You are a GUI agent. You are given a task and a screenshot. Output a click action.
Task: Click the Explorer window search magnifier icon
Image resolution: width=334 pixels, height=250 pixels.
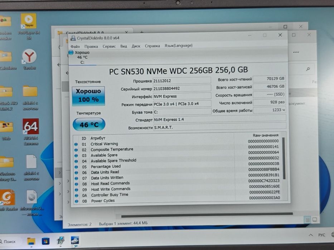tap(308, 69)
